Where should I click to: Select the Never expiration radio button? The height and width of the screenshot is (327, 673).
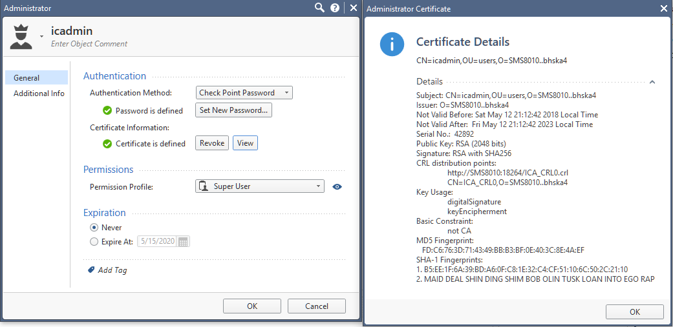coord(94,228)
